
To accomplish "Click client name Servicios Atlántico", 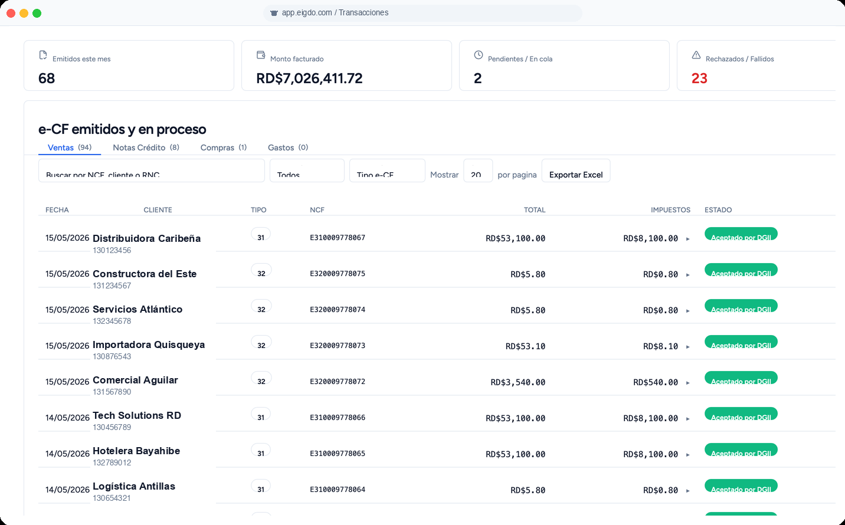I will 137,309.
